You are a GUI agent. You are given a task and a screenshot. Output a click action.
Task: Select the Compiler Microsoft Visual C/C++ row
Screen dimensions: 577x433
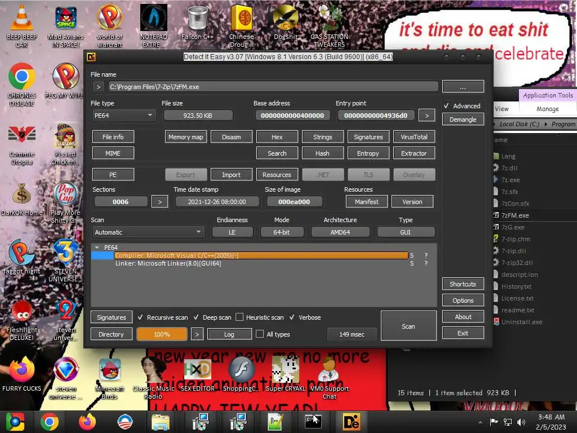coord(261,255)
